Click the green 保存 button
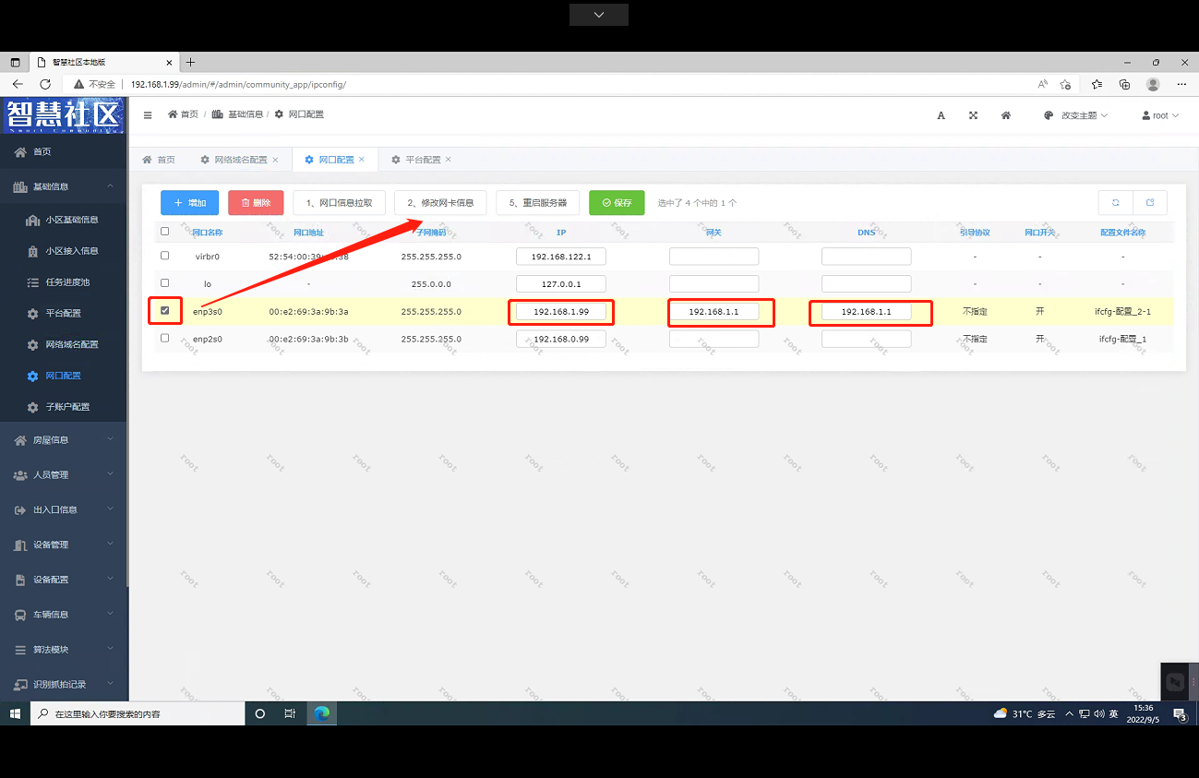Screen dimensions: 1199x778 617,203
